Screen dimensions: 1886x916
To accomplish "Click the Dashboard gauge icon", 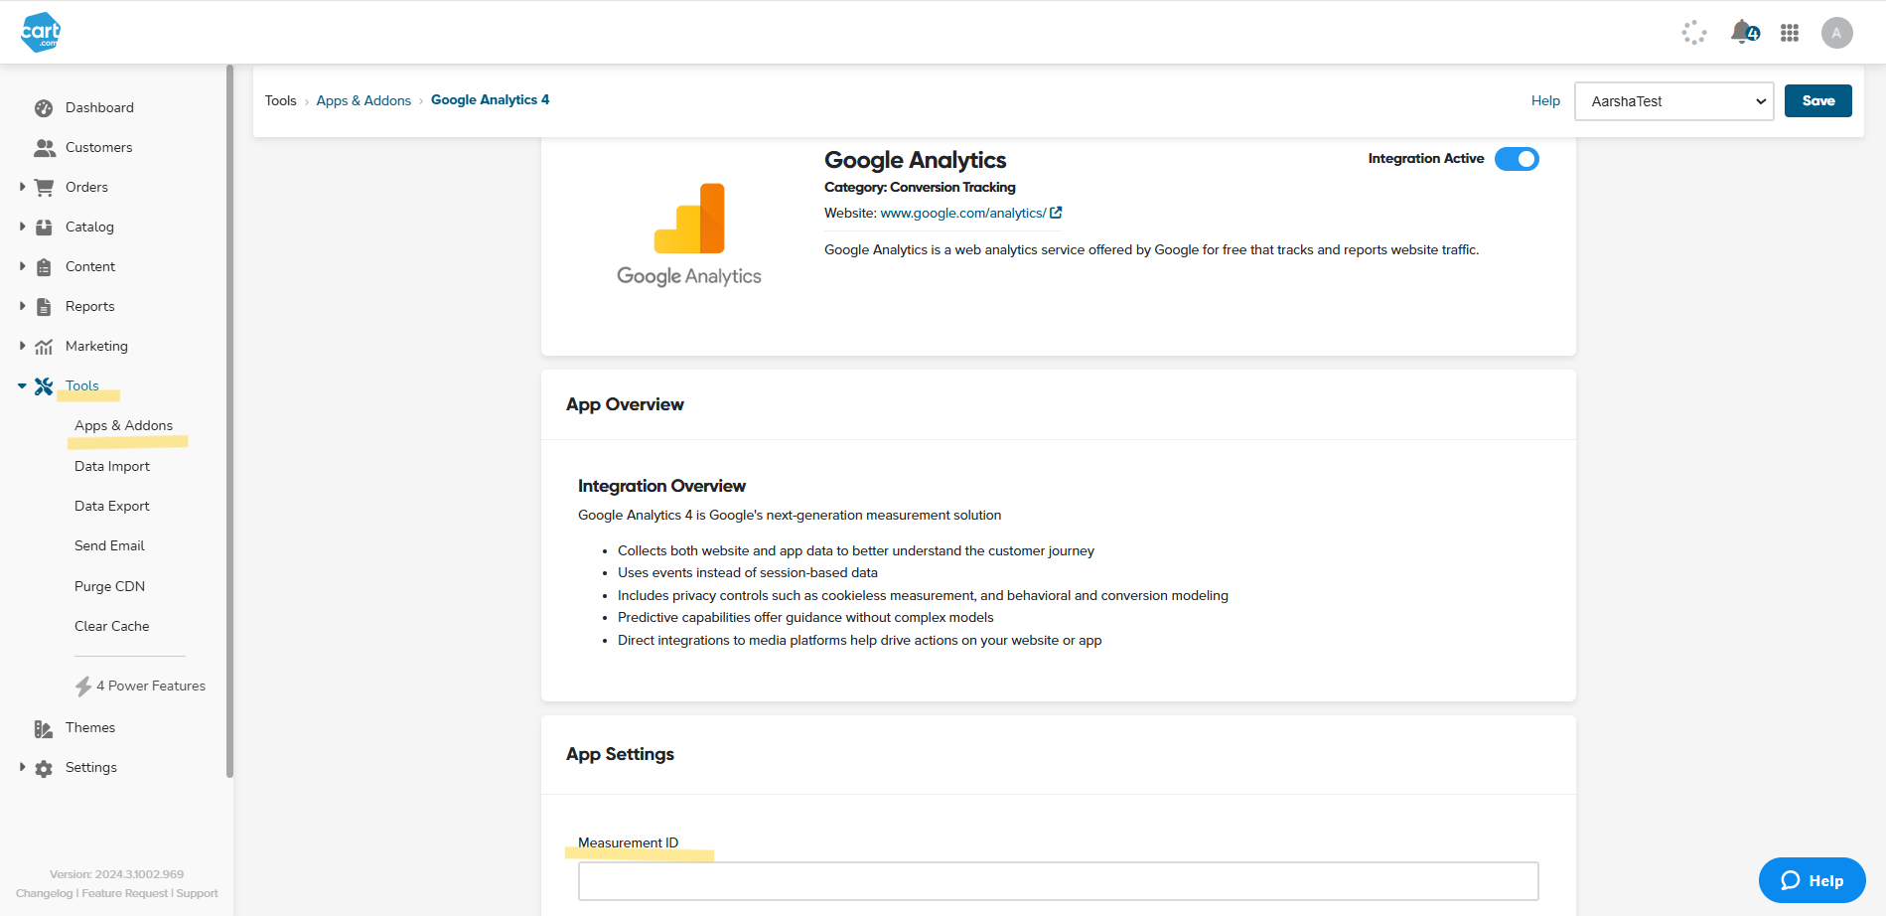I will pos(44,108).
